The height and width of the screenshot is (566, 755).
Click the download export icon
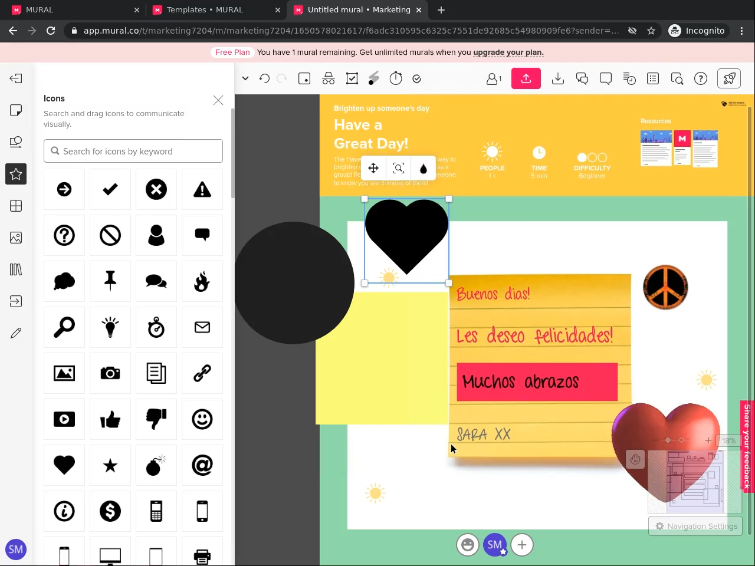coord(558,78)
